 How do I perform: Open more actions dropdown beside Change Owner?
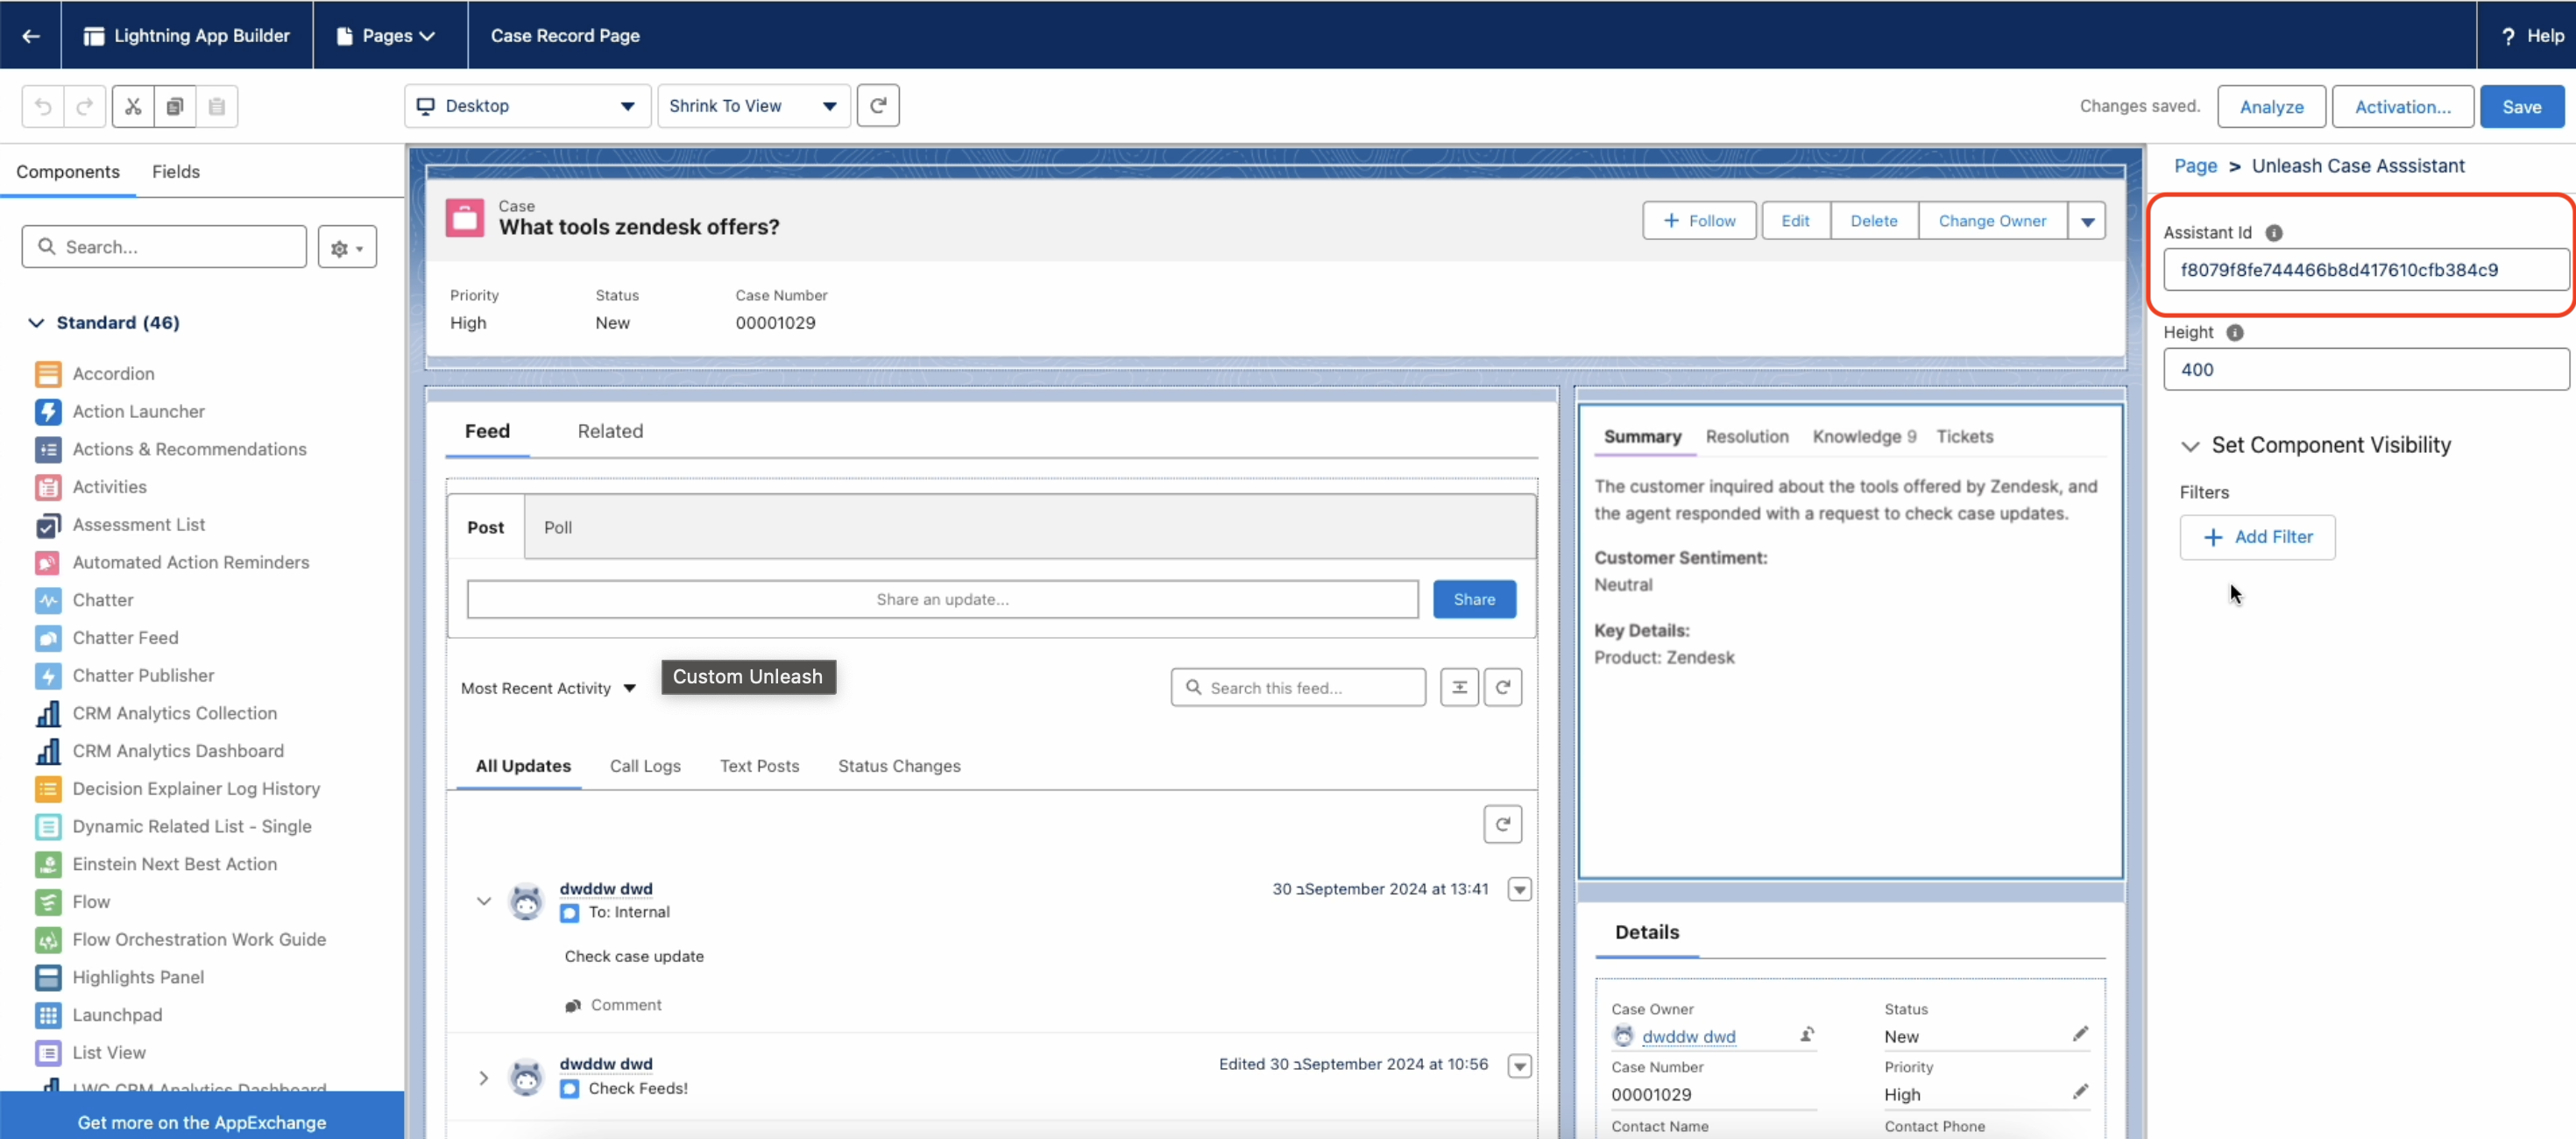(2087, 221)
